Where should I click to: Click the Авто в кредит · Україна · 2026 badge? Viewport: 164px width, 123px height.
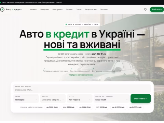coord(82,24)
